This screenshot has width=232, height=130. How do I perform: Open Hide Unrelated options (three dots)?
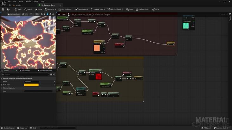point(123,9)
